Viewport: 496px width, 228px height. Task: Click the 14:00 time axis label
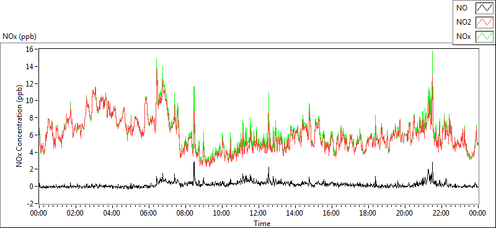[295, 213]
